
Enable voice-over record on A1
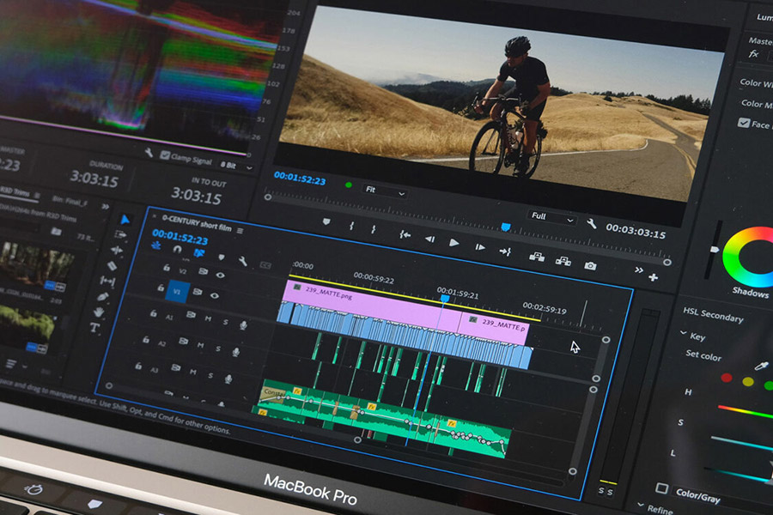click(243, 325)
